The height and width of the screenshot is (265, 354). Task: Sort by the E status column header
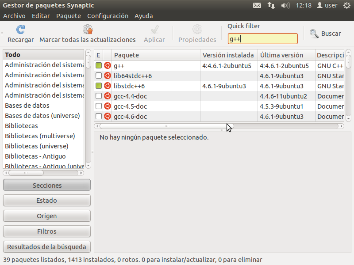click(x=98, y=55)
